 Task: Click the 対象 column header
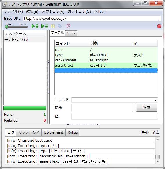click(111, 43)
